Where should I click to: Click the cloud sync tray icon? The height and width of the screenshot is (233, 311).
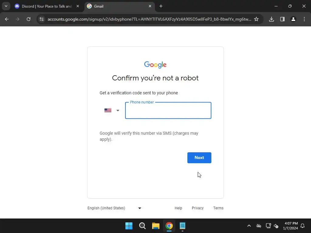click(x=259, y=226)
